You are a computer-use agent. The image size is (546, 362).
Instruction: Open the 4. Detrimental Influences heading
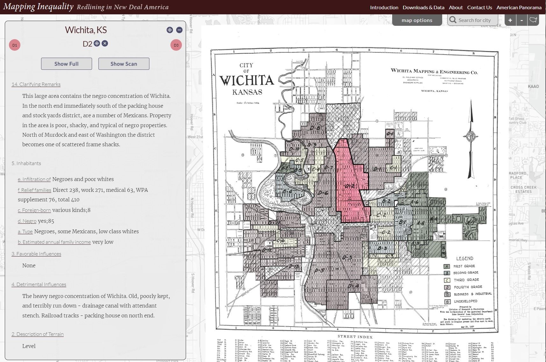(x=39, y=284)
